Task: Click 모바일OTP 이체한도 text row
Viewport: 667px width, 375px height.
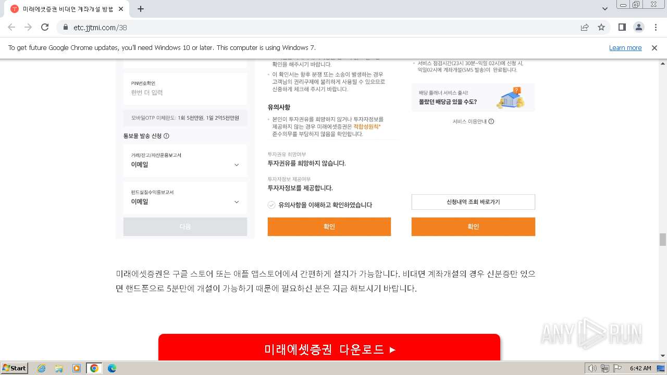Action: pos(185,118)
